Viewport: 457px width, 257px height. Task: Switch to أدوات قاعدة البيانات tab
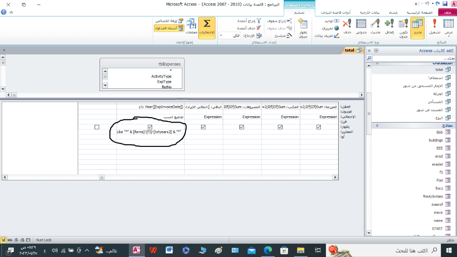coord(335,12)
